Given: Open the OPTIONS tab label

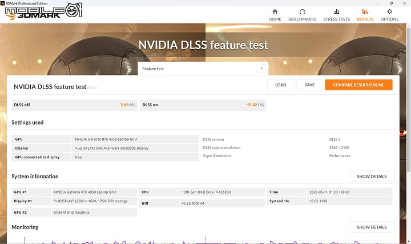Looking at the screenshot, I should 389,19.
